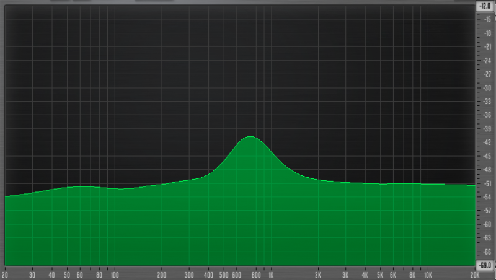Click the -24 dB scale marking
Viewport: 496px width, 280px height.
(487, 61)
